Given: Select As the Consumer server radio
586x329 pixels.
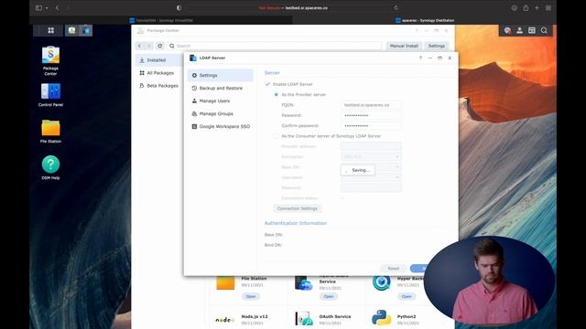Looking at the screenshot, I should coord(277,136).
